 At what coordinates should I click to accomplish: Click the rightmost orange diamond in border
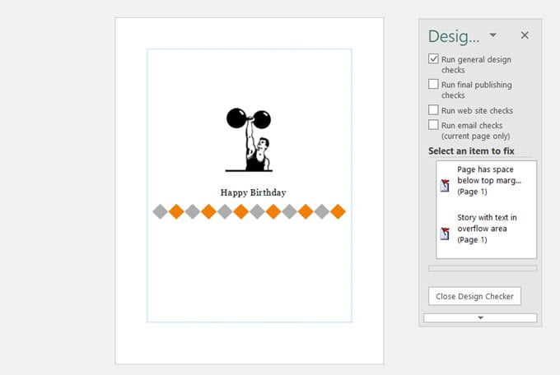[338, 212]
